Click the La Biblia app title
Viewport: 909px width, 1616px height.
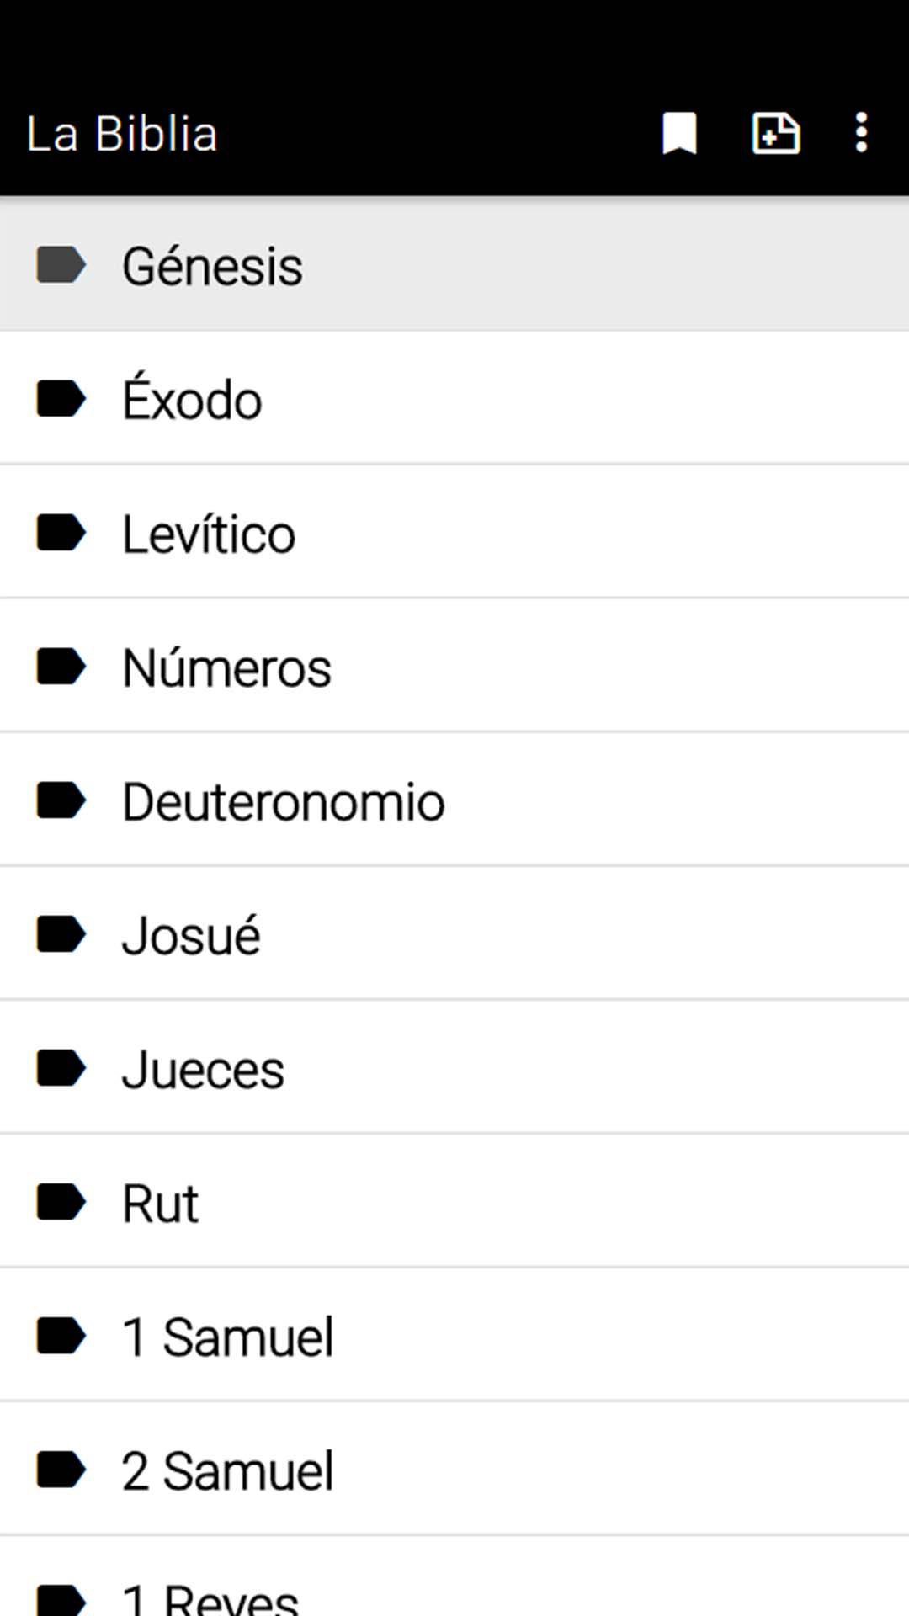pyautogui.click(x=122, y=135)
